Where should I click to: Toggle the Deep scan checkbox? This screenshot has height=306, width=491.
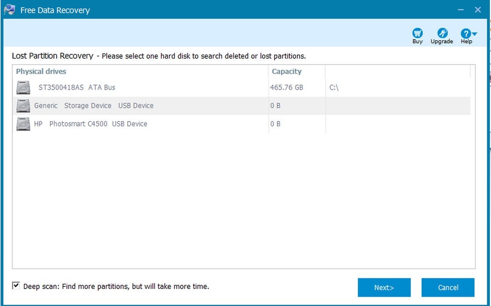coord(16,285)
